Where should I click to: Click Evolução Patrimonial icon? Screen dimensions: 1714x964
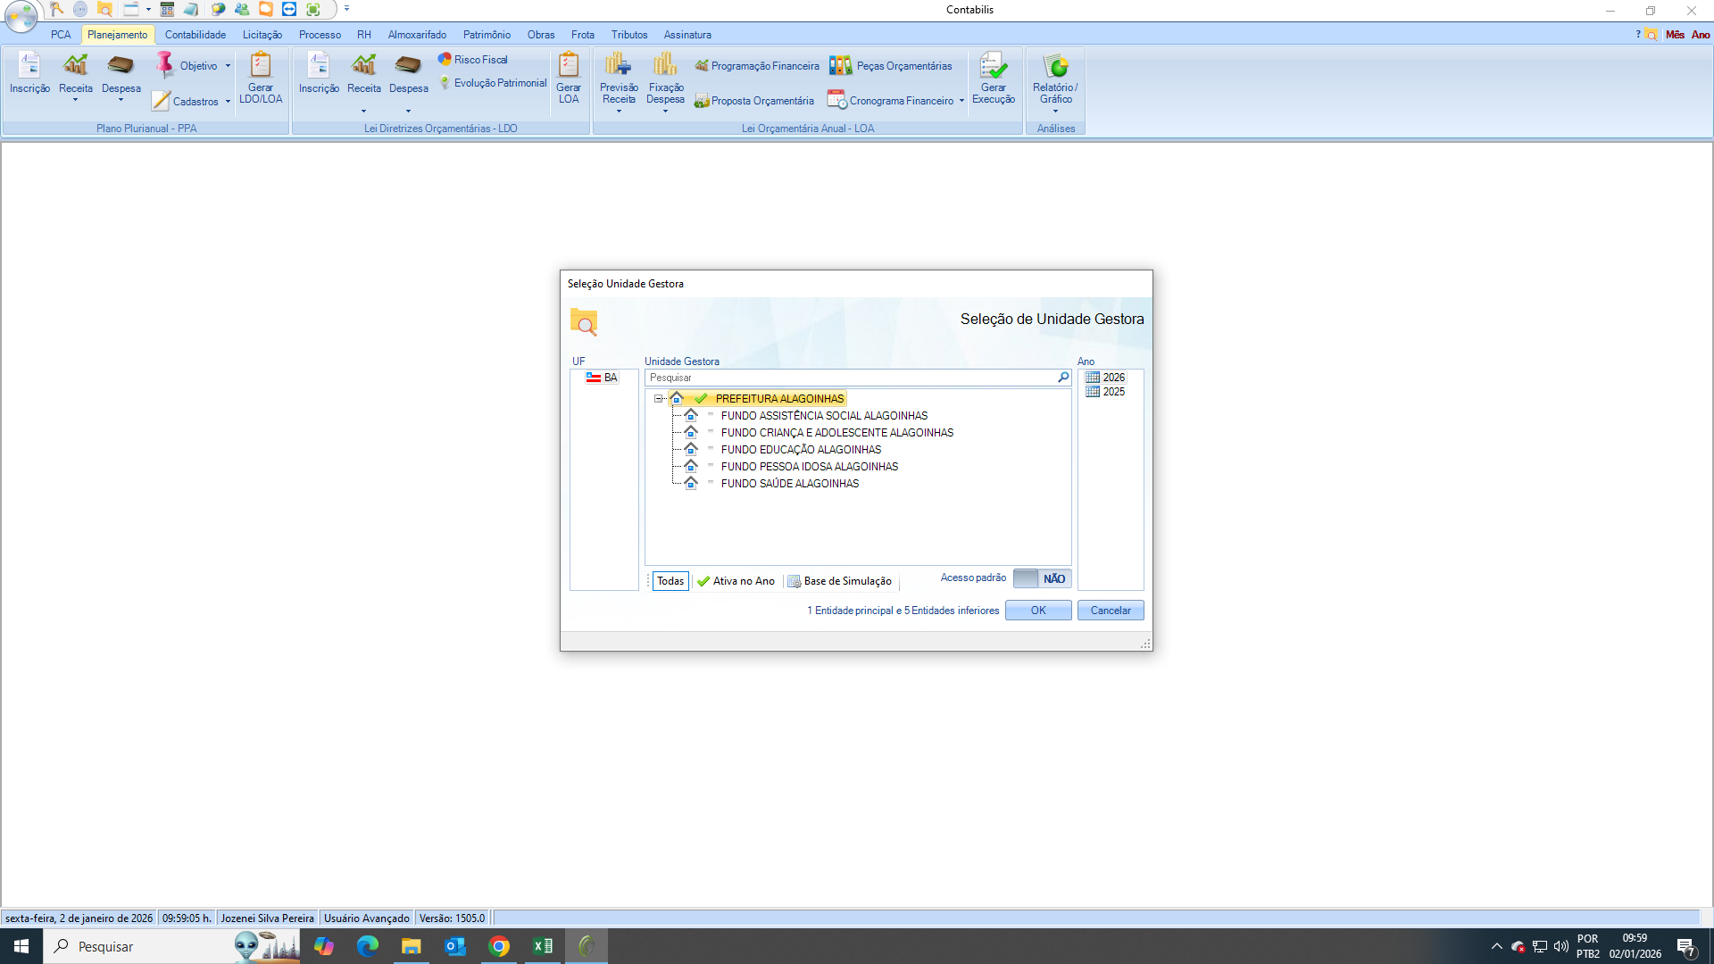445,83
